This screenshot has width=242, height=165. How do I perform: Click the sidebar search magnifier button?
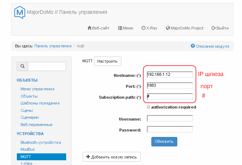pos(22,66)
